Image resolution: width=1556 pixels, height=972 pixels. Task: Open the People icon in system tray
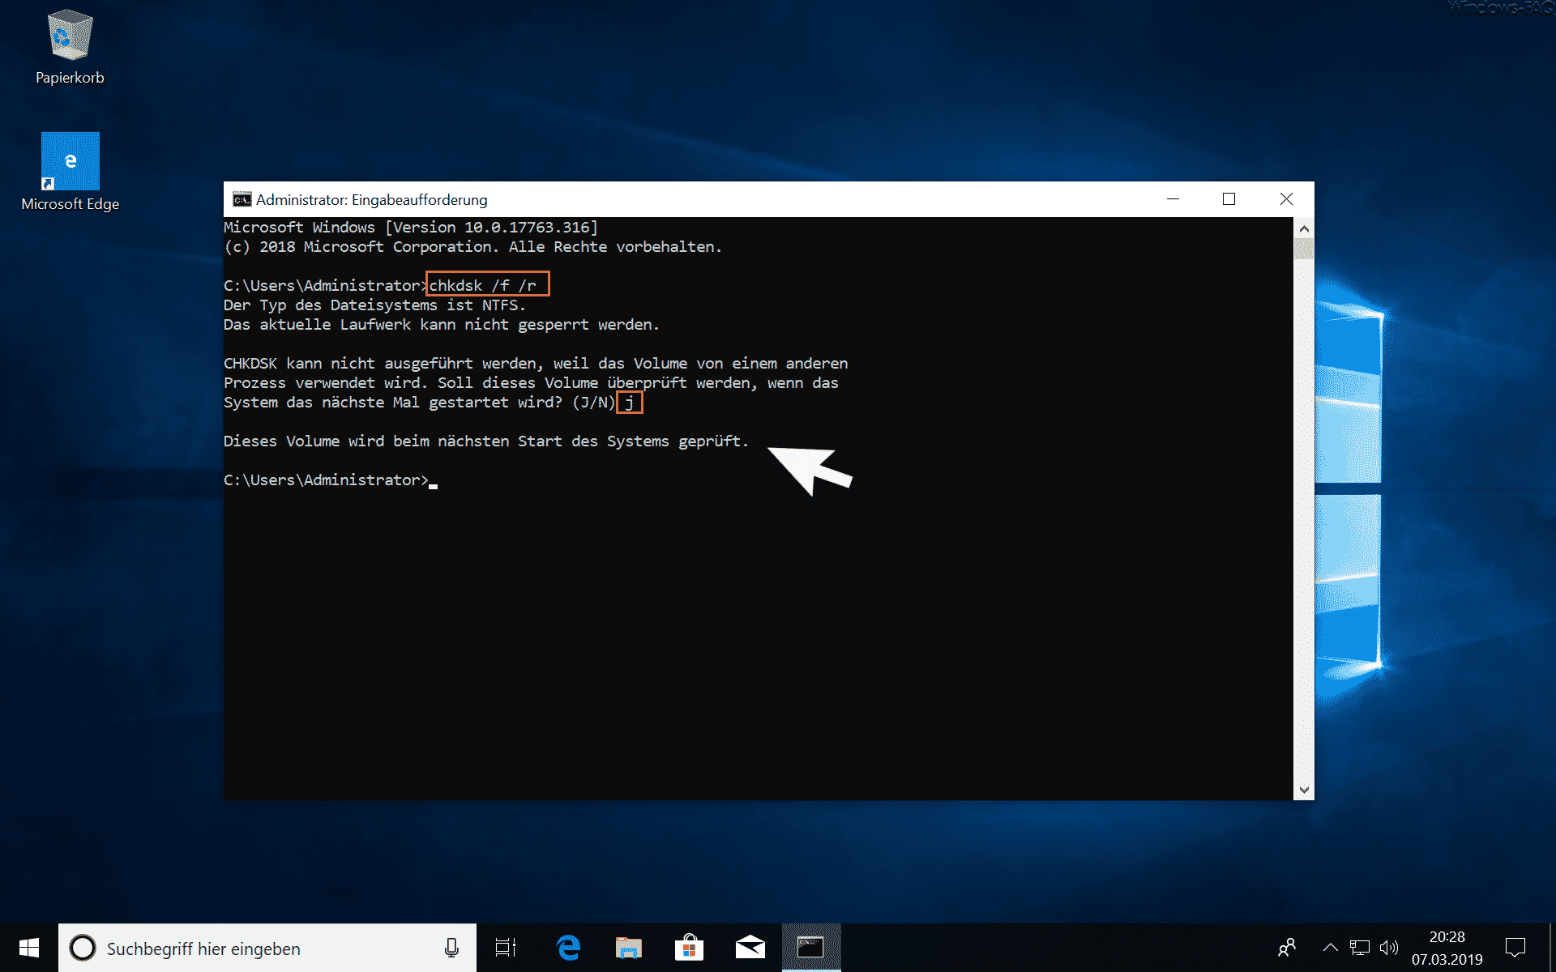[1287, 948]
